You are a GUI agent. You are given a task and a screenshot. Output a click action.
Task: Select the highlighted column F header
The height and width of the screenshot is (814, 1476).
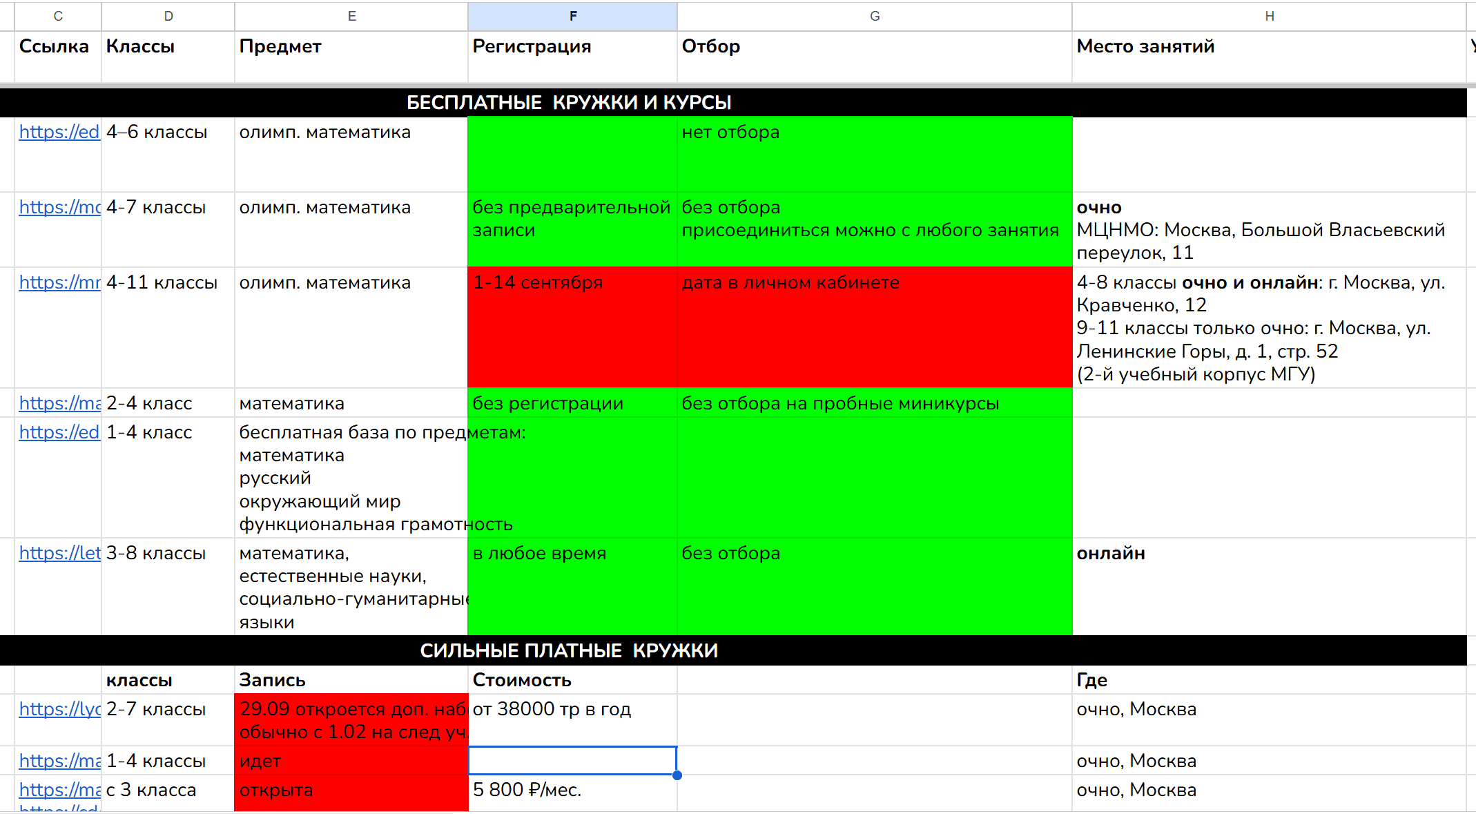pos(573,16)
